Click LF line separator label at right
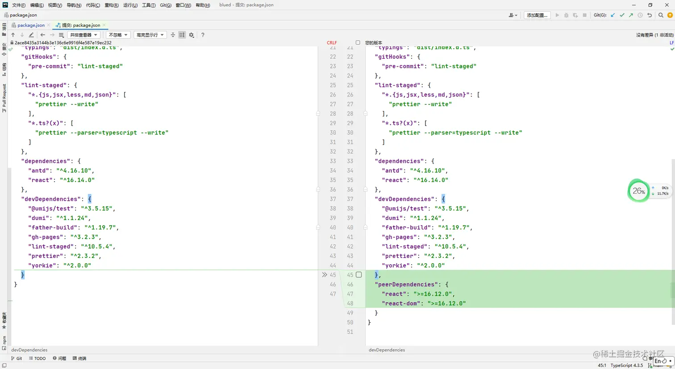The width and height of the screenshot is (675, 369). click(x=671, y=43)
